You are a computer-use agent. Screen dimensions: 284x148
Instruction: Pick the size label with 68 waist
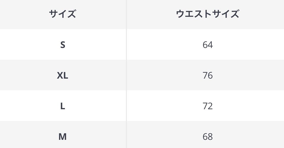pyautogui.click(x=63, y=137)
